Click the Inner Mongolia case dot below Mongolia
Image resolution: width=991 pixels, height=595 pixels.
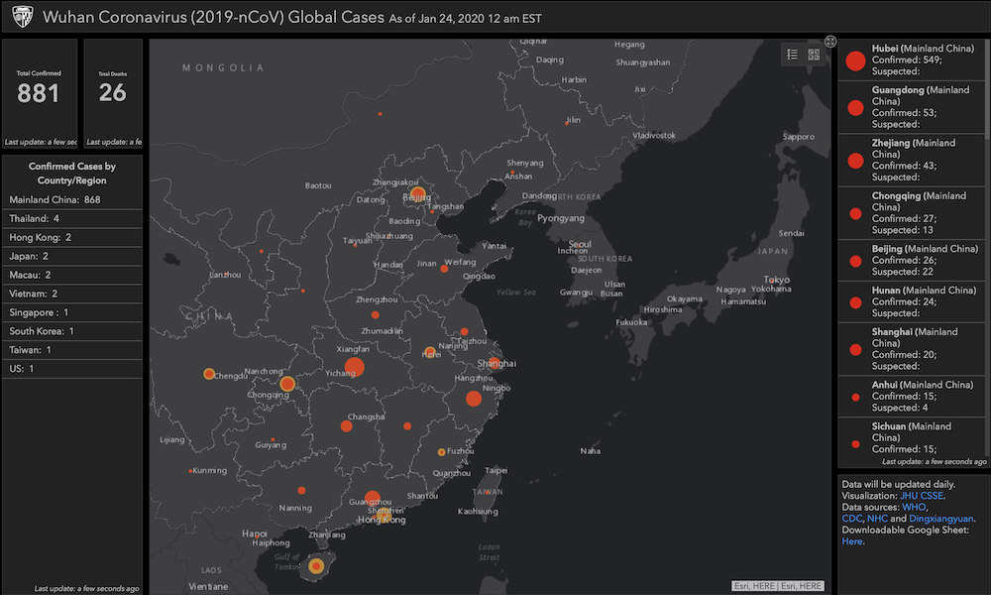(x=380, y=114)
